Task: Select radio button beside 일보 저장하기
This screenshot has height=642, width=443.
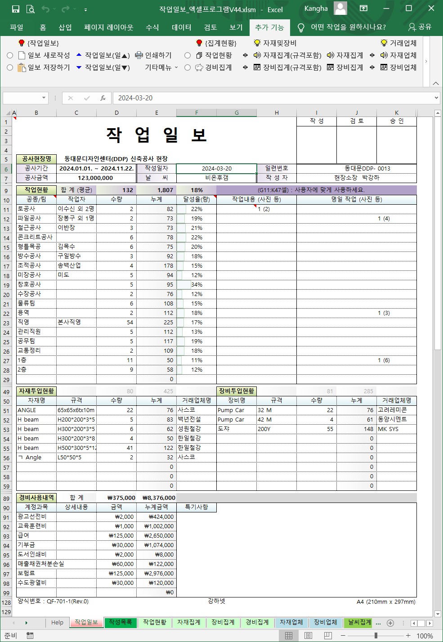Action: [10, 67]
